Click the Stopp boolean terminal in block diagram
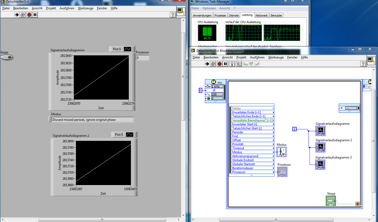378x222 pixels. pyautogui.click(x=331, y=201)
